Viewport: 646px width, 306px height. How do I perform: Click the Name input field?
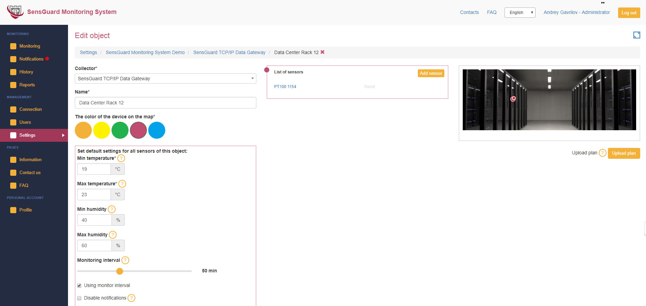click(x=165, y=103)
